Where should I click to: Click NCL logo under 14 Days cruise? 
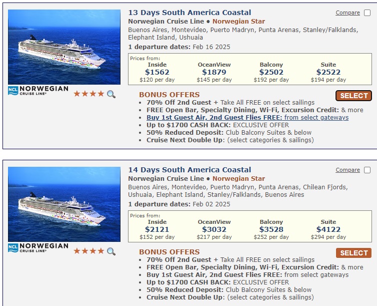38,248
